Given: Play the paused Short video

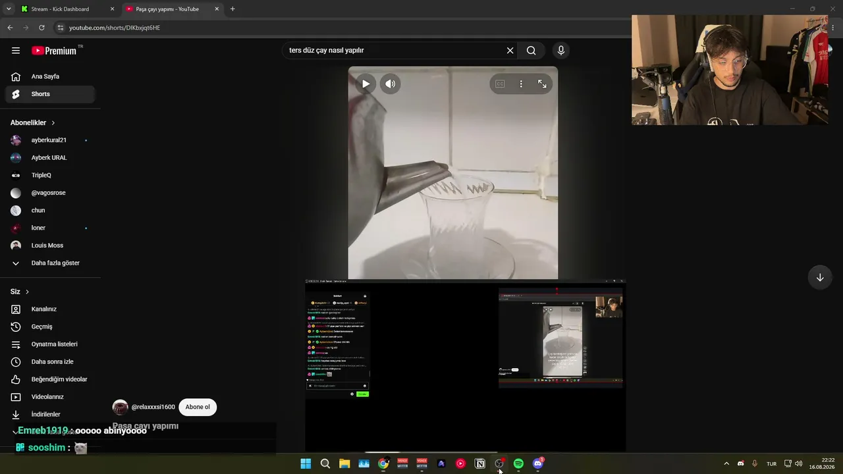Looking at the screenshot, I should pyautogui.click(x=366, y=84).
